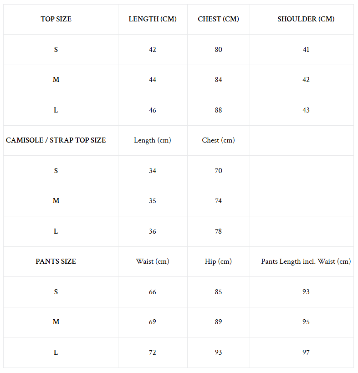This screenshot has width=358, height=373.
Task: Select the pants size S waist value 66
Action: 153,292
